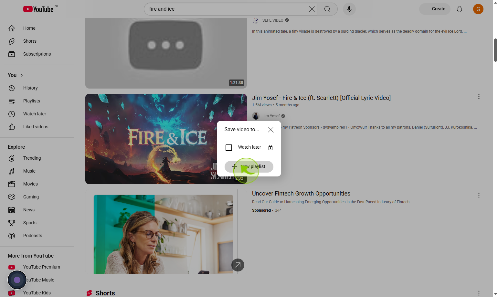Open the Jim Yosef channel link
Image resolution: width=498 pixels, height=297 pixels.
coord(271,116)
